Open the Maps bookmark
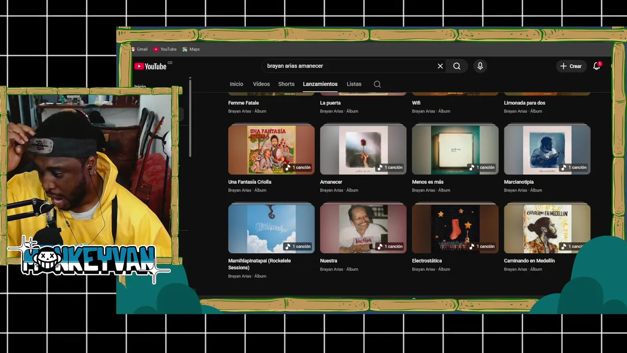The image size is (627, 353). 191,49
